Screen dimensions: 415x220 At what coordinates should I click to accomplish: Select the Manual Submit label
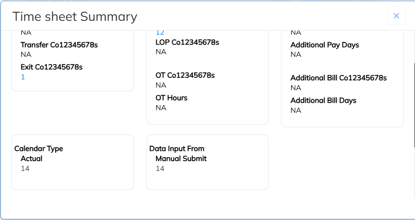tap(181, 158)
